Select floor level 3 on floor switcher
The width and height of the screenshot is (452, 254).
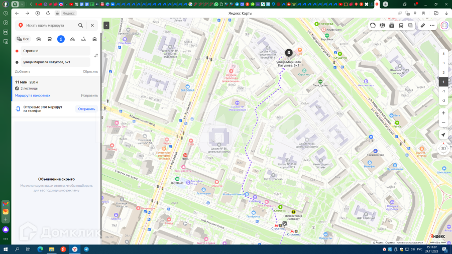coord(443,63)
